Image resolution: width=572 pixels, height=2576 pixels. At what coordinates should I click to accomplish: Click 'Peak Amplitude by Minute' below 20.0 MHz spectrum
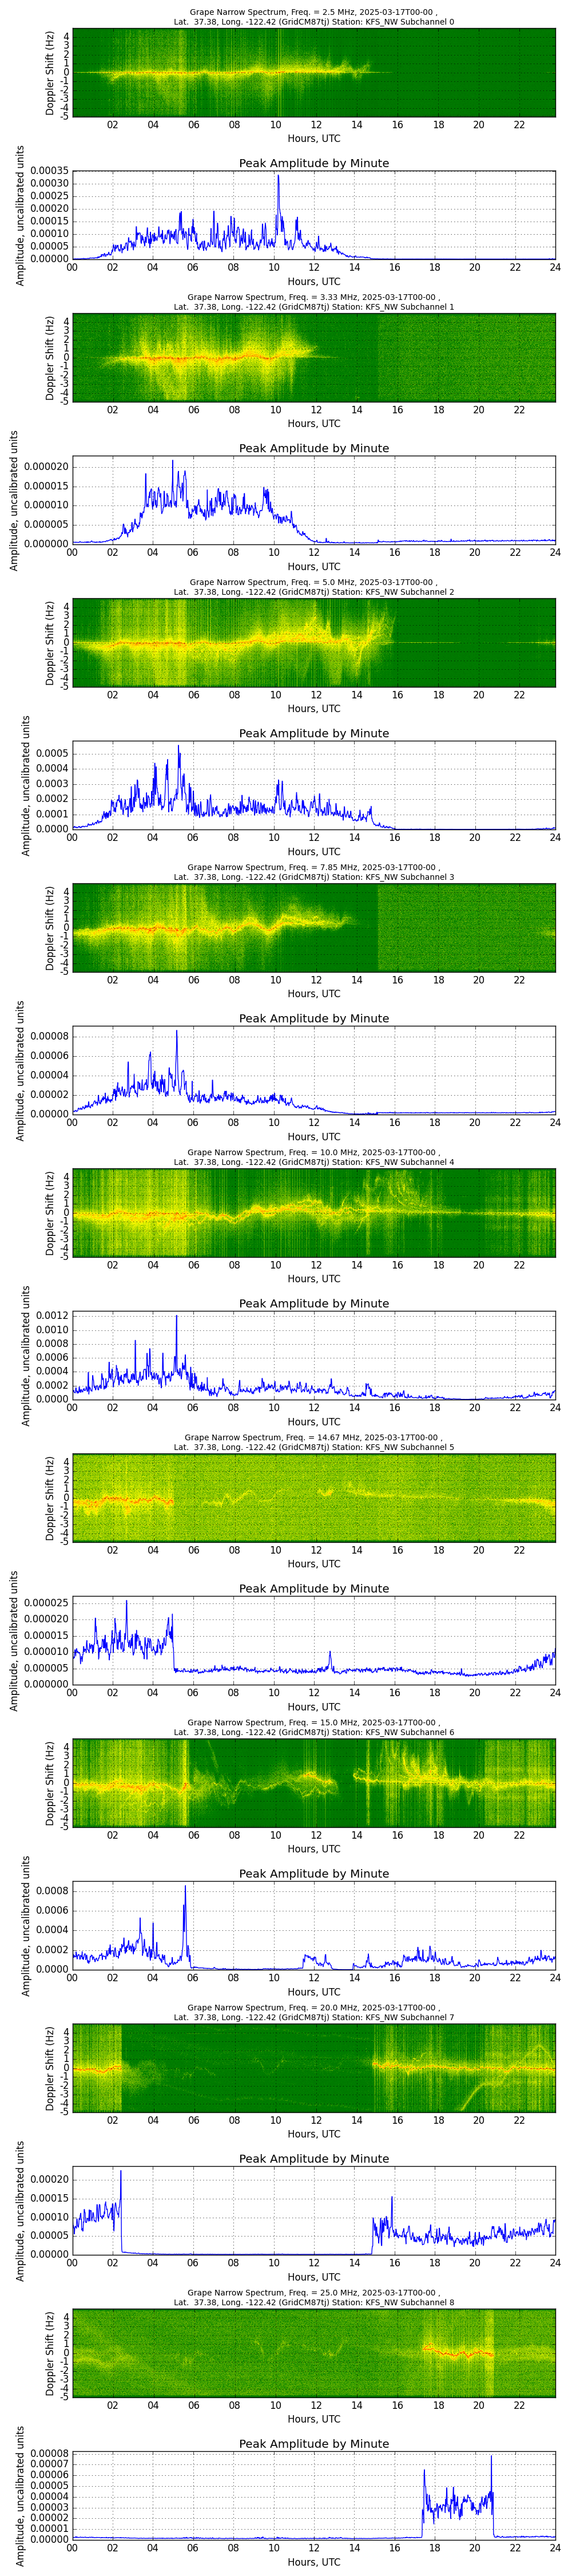coord(314,2158)
